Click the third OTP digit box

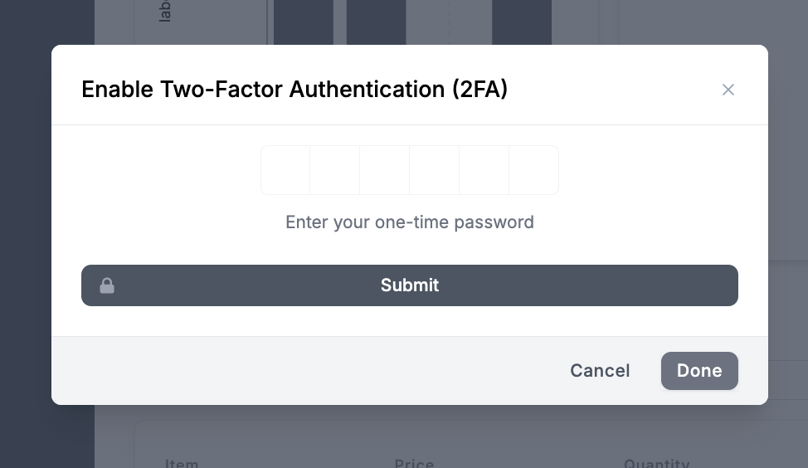pyautogui.click(x=385, y=170)
